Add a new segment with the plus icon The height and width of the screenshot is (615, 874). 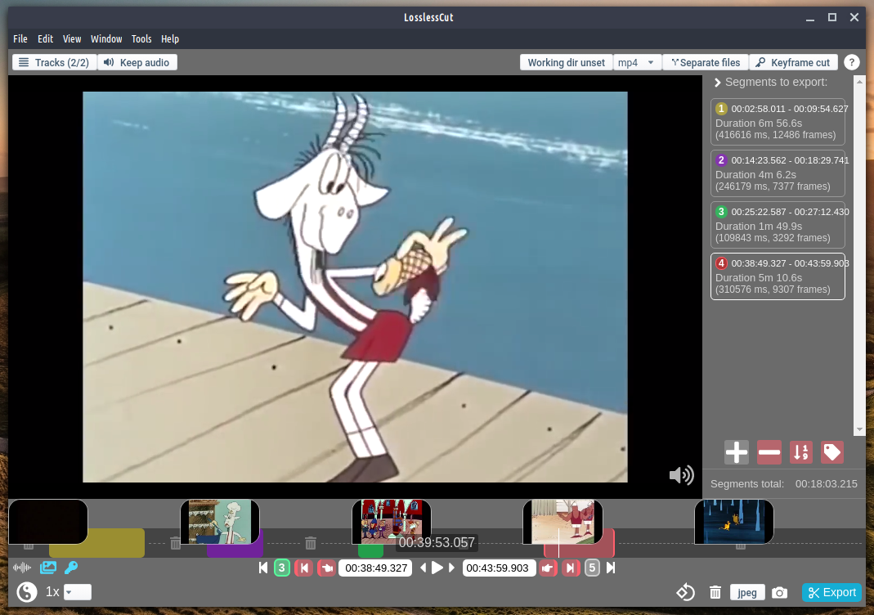737,452
